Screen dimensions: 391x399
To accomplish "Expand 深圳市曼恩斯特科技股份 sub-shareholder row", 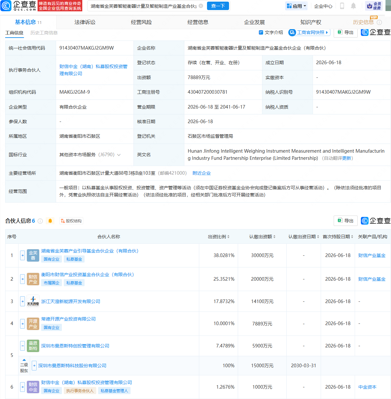I will (x=34, y=366).
